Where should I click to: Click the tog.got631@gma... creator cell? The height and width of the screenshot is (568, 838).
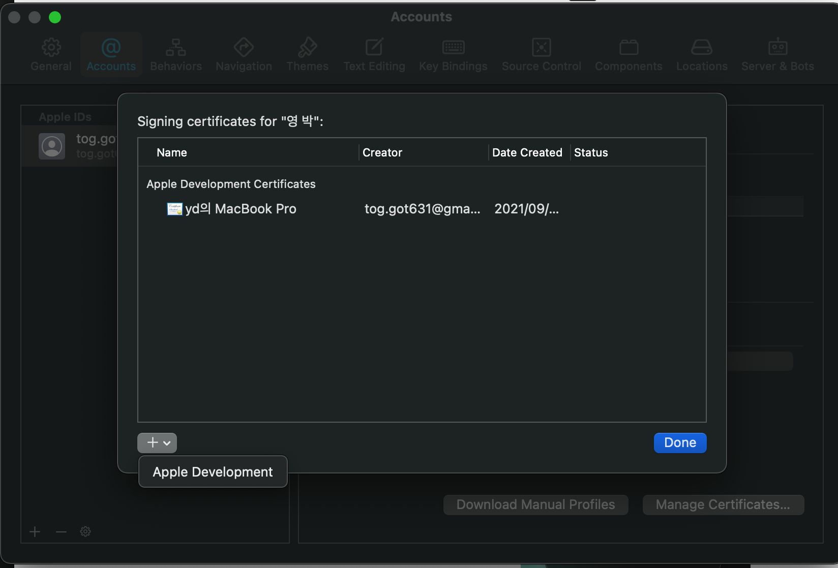422,209
